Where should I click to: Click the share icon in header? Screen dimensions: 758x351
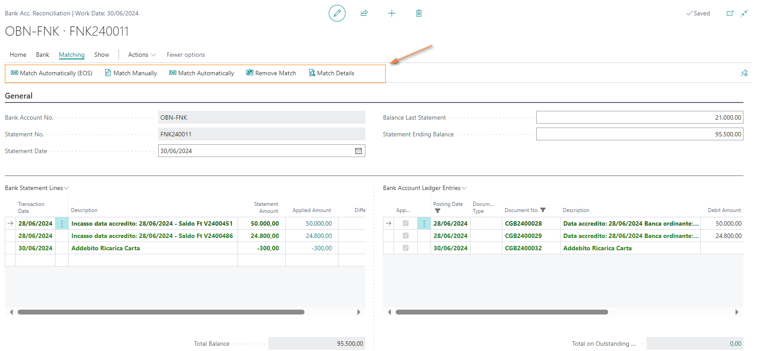click(364, 13)
